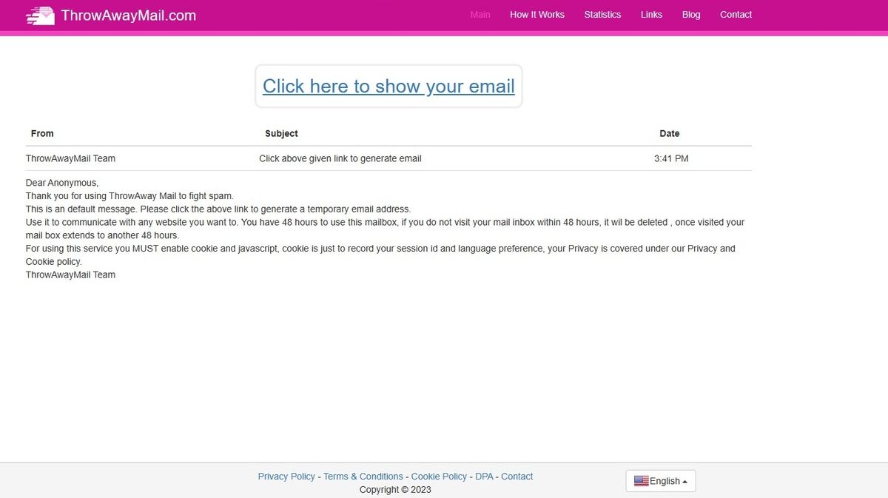Click here to show your email

[x=388, y=86]
